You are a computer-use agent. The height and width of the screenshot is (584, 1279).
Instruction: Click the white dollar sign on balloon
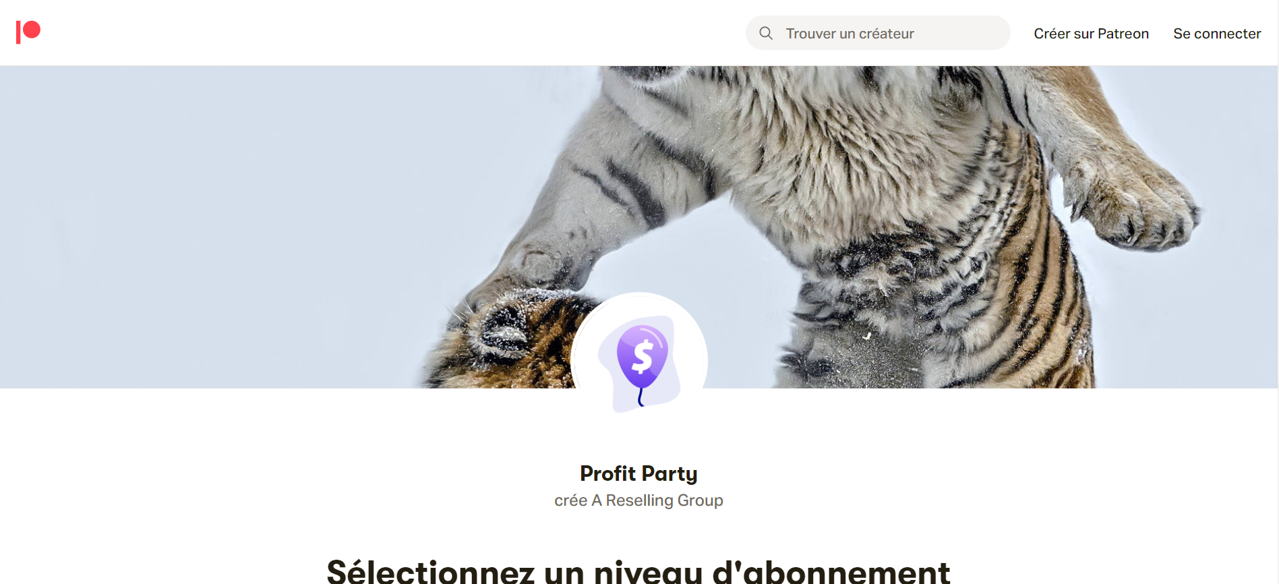click(643, 356)
